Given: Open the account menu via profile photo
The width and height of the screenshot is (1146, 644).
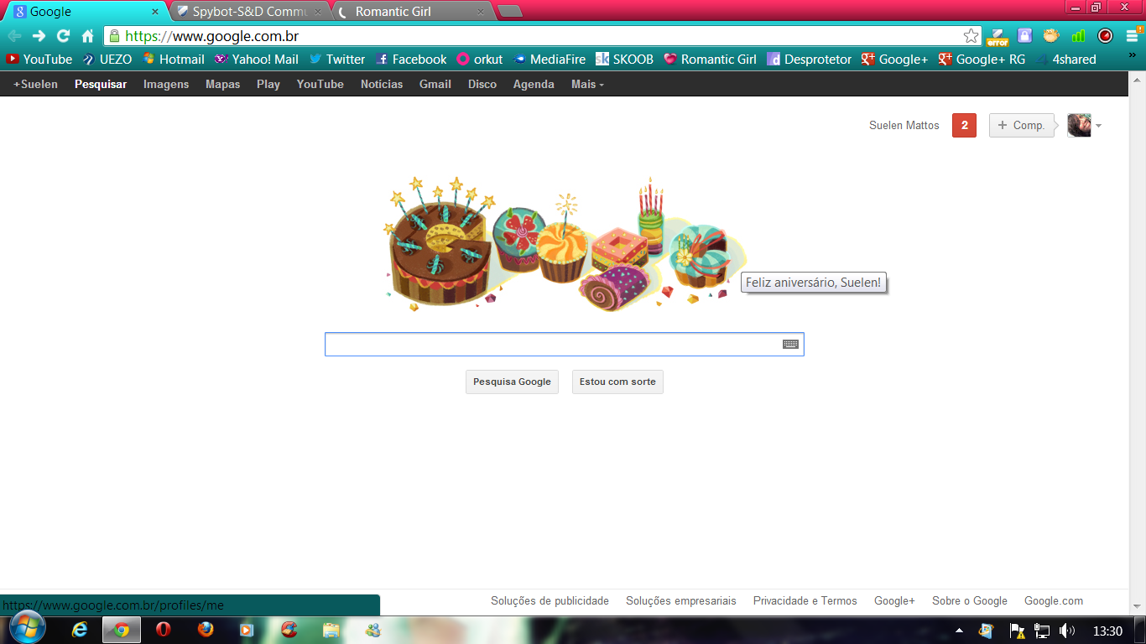Looking at the screenshot, I should 1084,126.
